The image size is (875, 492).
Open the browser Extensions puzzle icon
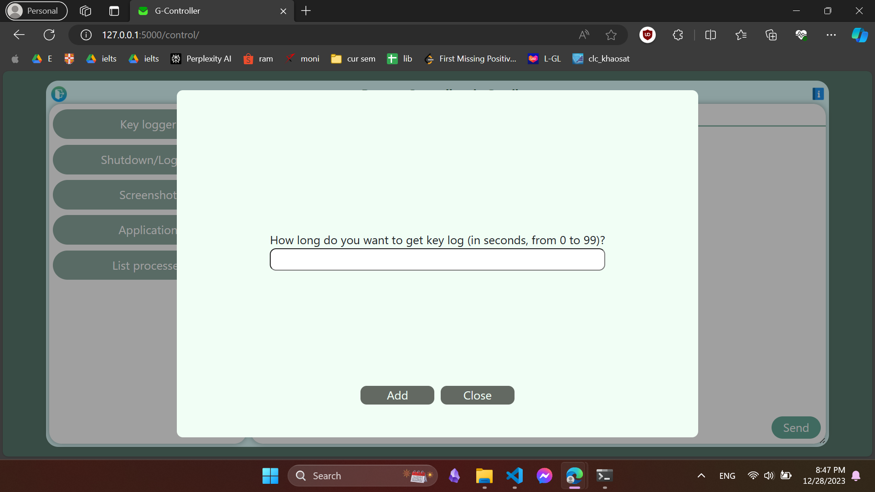(678, 35)
